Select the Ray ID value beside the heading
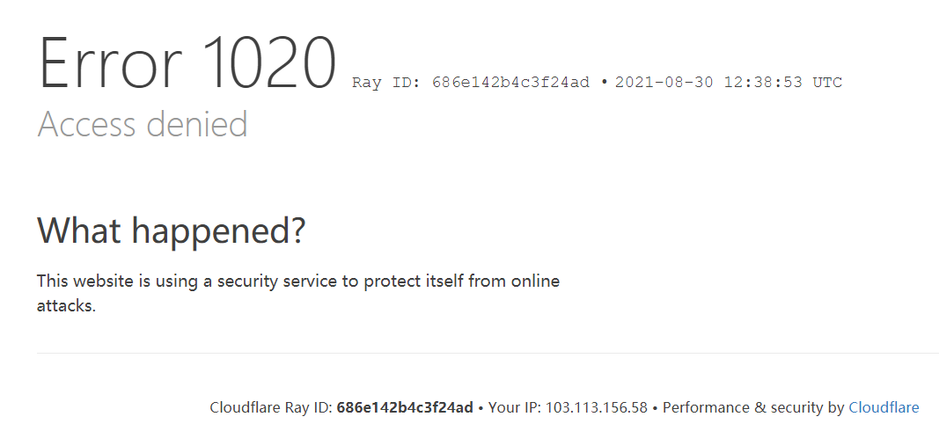 coord(510,84)
